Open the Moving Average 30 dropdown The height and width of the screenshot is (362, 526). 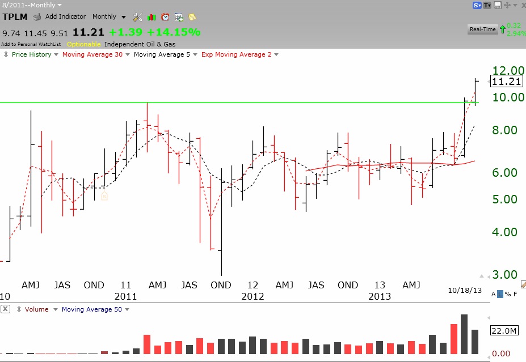(95, 54)
